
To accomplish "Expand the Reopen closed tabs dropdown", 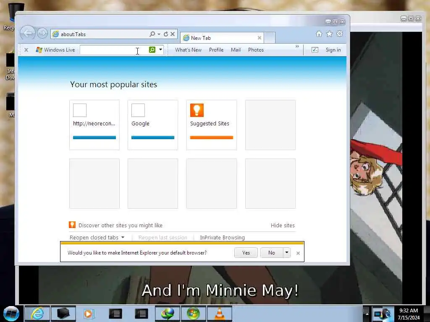I will click(x=97, y=237).
